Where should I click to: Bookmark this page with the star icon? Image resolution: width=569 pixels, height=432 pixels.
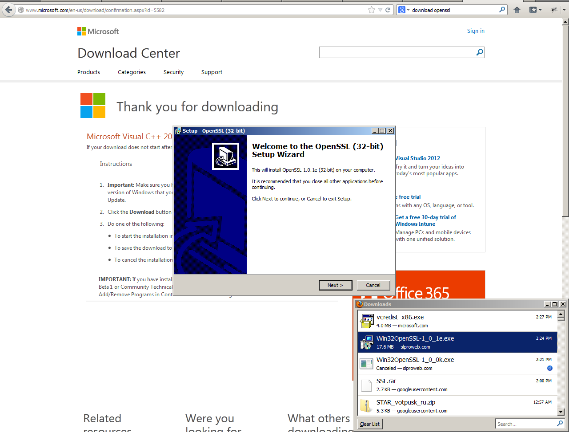point(372,10)
